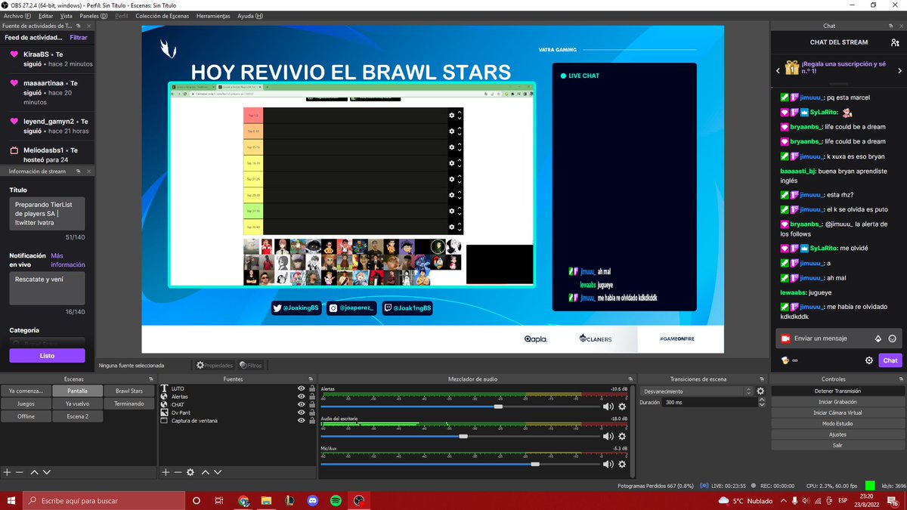Open Discord from the Windows taskbar

pos(313,500)
